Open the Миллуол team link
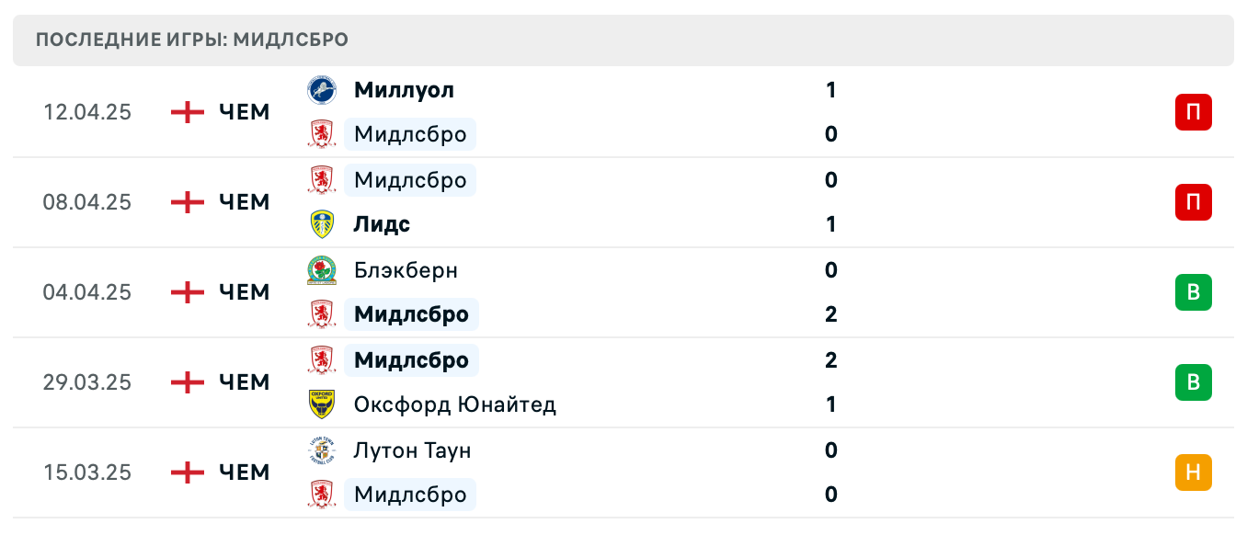 (x=404, y=89)
